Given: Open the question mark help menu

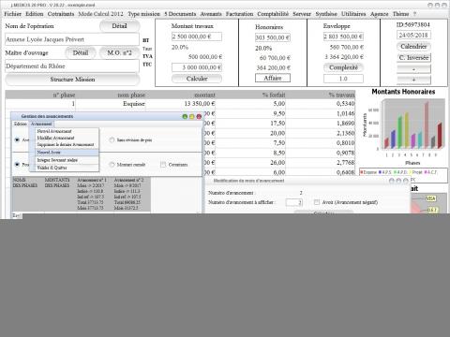Looking at the screenshot, I should (414, 14).
